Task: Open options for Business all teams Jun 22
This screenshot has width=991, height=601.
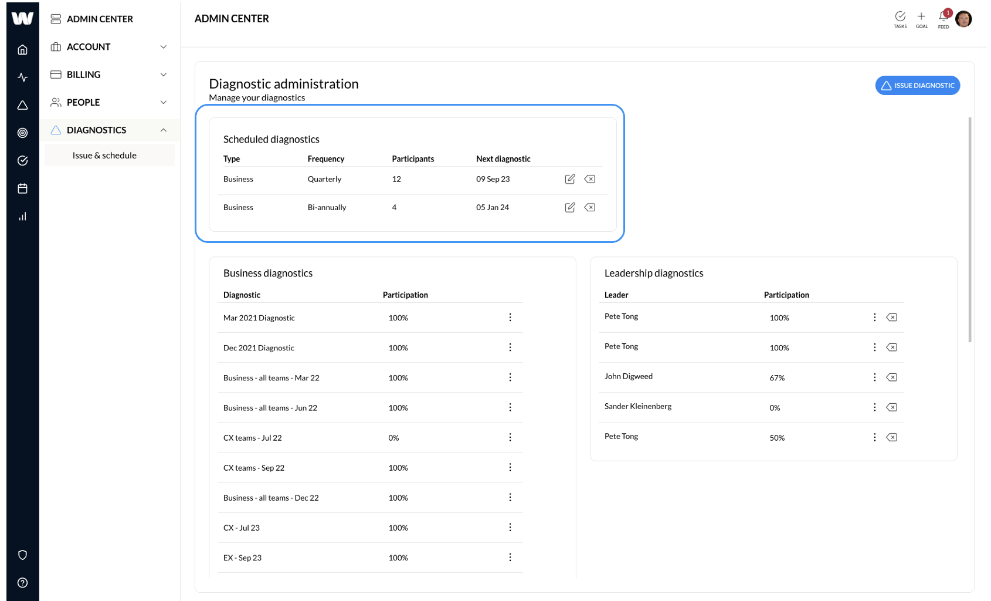Action: coord(510,407)
